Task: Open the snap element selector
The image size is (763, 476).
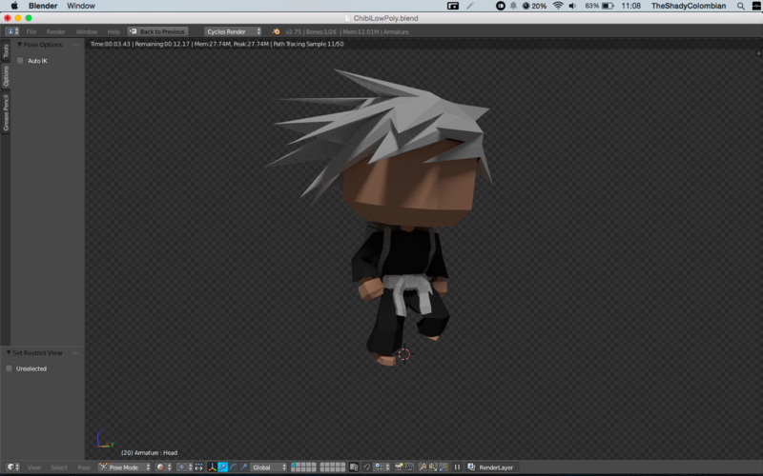Action: pyautogui.click(x=381, y=467)
